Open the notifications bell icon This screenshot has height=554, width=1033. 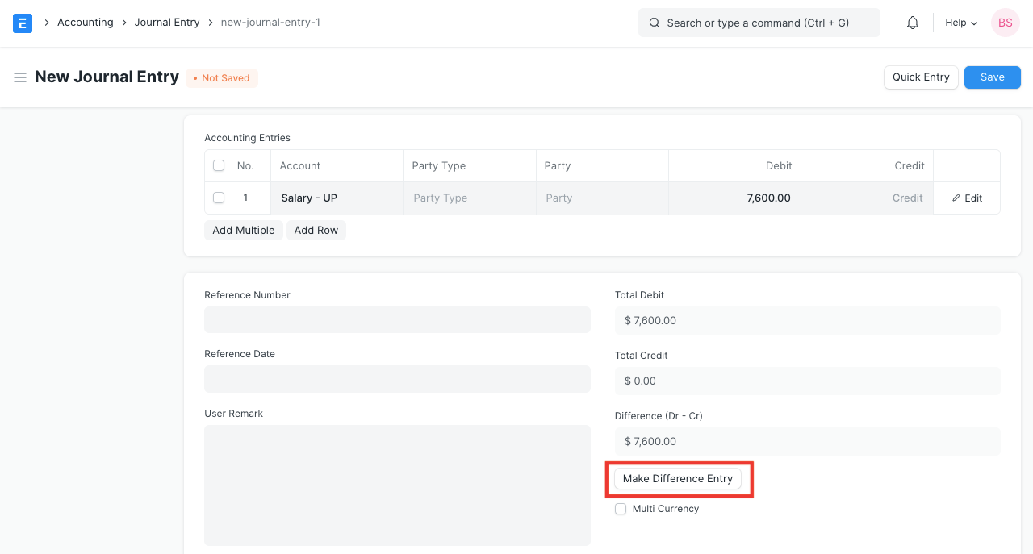[913, 23]
